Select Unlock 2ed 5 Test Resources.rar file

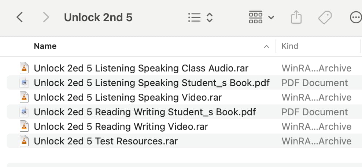184,141
